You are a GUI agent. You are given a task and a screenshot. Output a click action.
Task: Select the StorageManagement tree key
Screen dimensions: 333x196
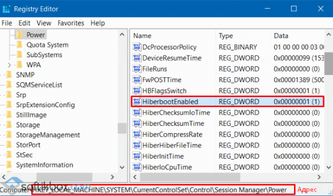point(48,135)
